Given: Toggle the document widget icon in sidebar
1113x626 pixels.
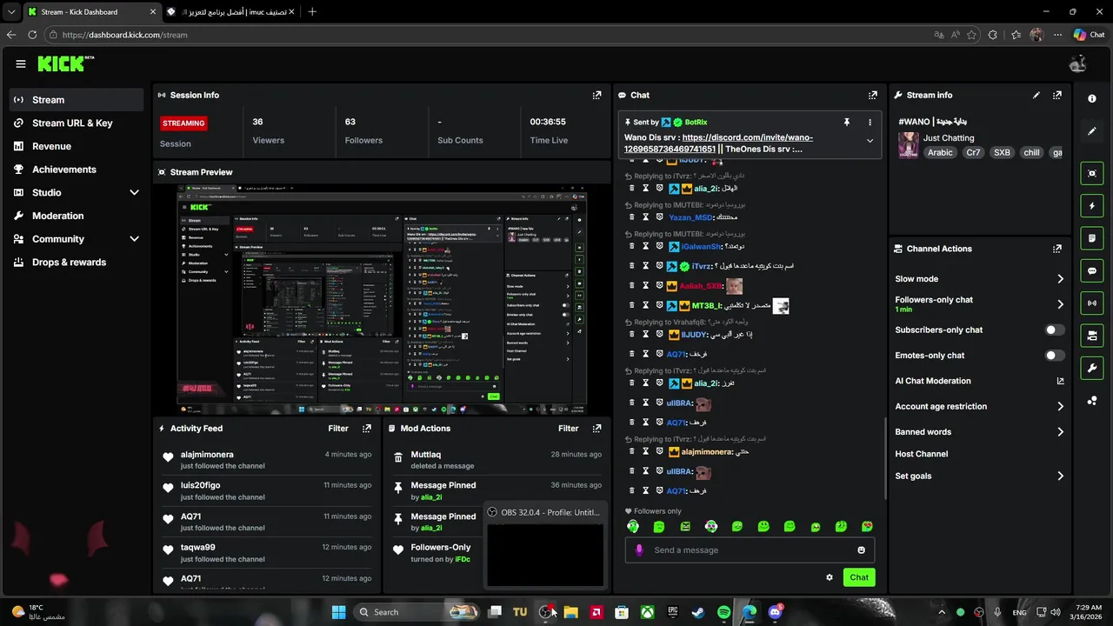Looking at the screenshot, I should pos(1092,238).
